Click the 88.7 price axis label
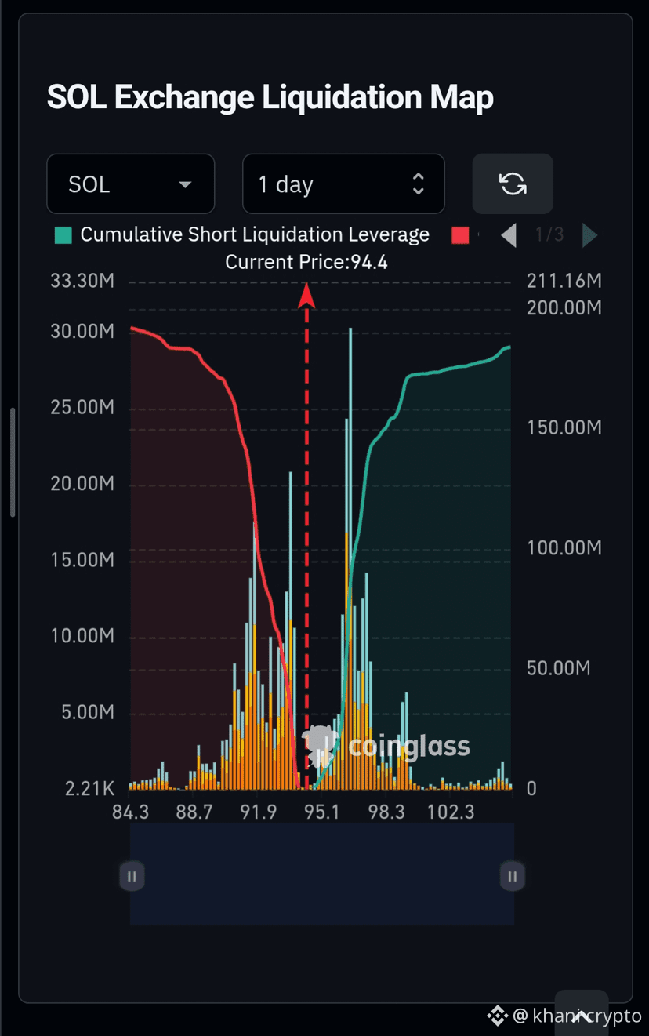Viewport: 649px width, 1036px height. (x=194, y=812)
